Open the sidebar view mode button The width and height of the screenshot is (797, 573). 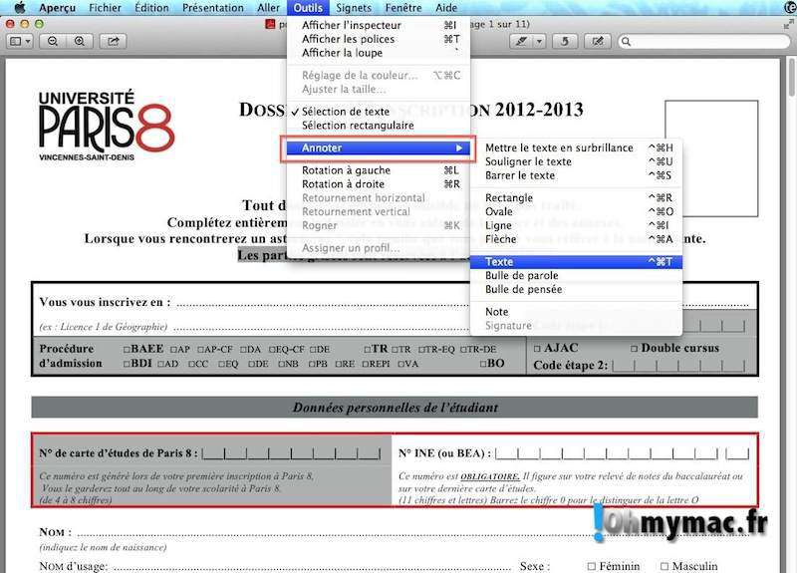[x=20, y=41]
